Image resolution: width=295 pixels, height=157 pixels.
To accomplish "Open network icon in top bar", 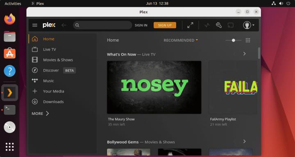I will (x=274, y=3).
